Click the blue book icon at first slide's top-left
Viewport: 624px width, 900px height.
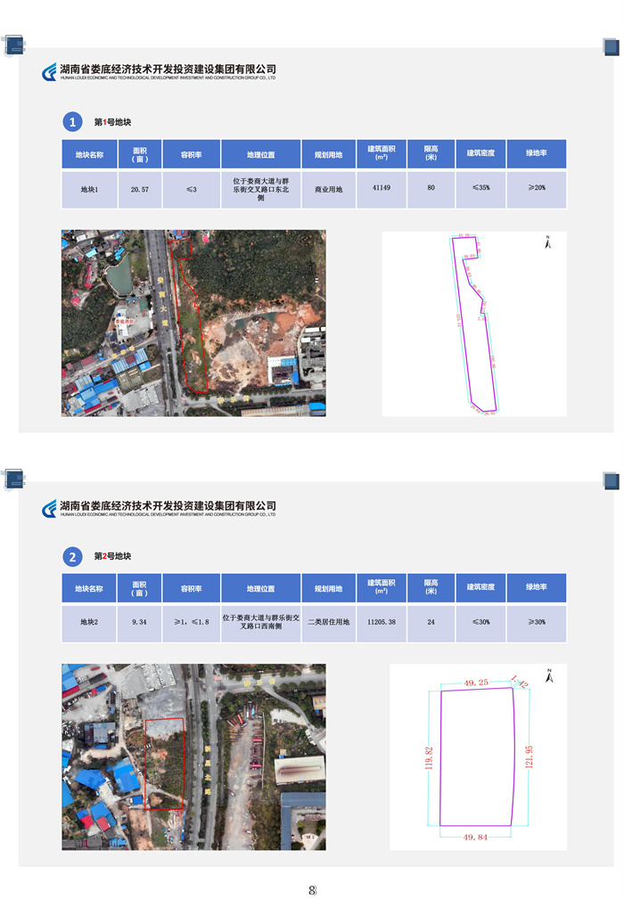pos(13,45)
